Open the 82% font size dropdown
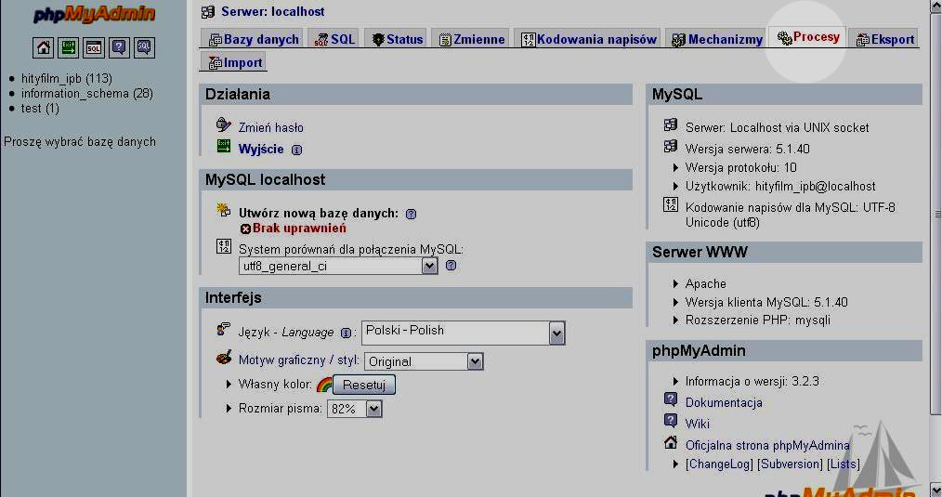 354,409
